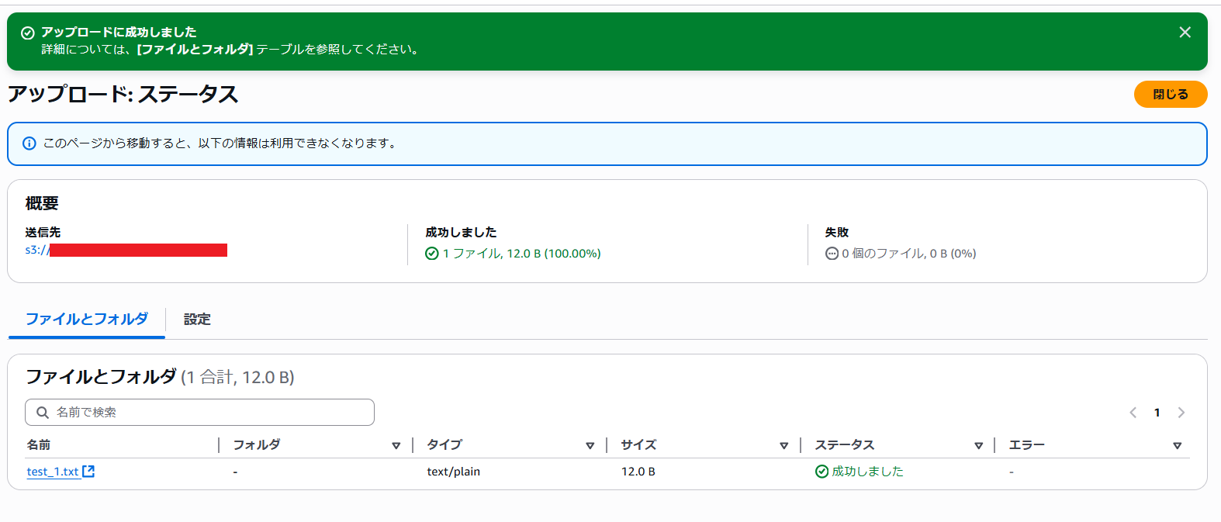Click 成功しました status text in table row
Image resolution: width=1221 pixels, height=522 pixels.
pos(867,471)
